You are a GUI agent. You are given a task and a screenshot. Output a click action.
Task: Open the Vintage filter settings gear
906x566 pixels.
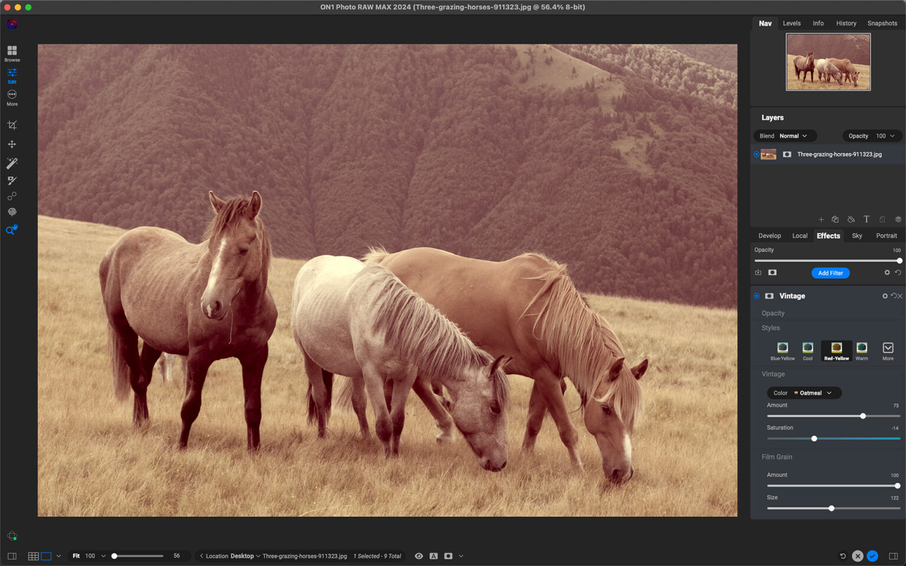885,296
